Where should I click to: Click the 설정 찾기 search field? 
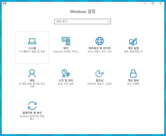pyautogui.click(x=82, y=22)
